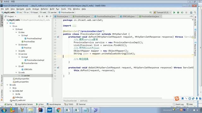Open the Sogou input method icon

[x=177, y=98]
